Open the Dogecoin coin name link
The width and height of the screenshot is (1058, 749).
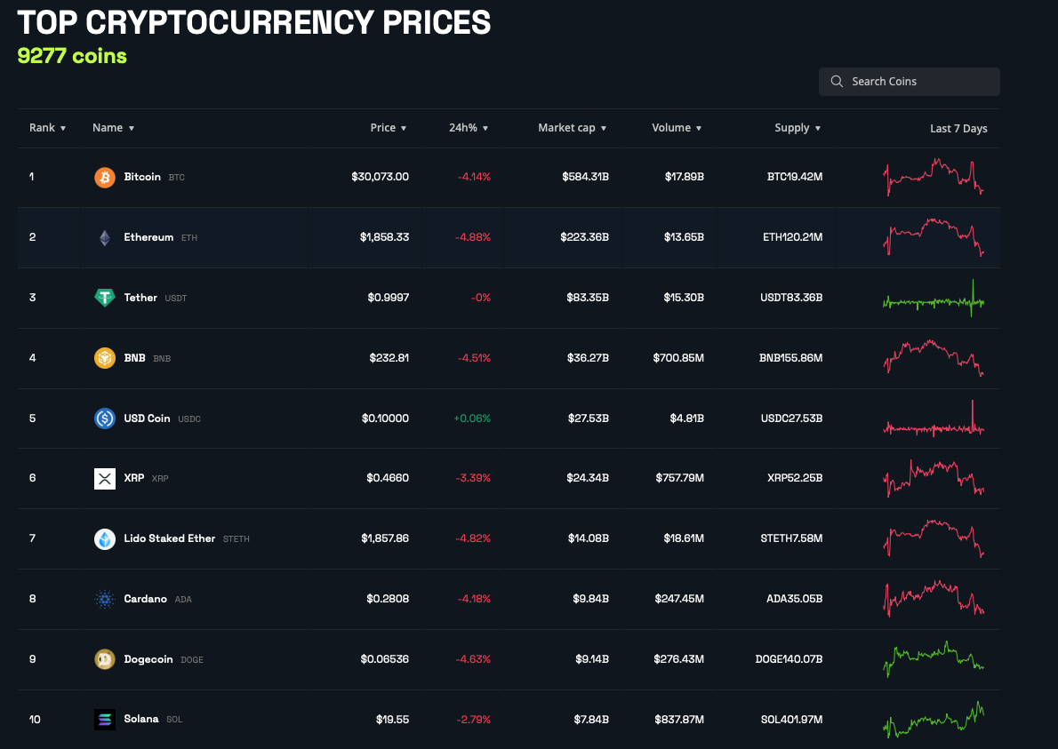coord(148,659)
